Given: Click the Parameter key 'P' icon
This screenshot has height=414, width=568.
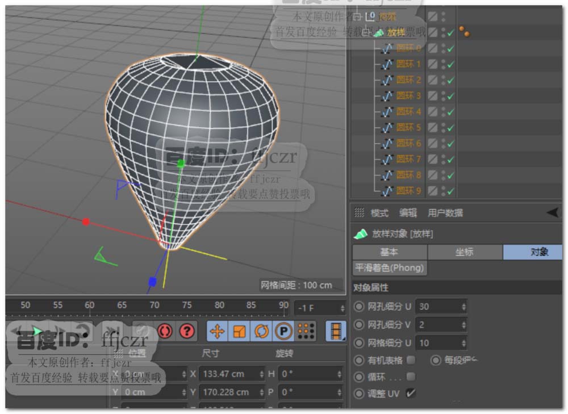Looking at the screenshot, I should coord(283,331).
